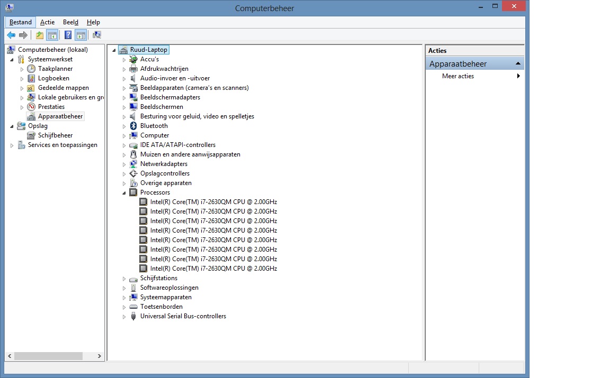
Task: Select the Computer category
Action: click(155, 135)
